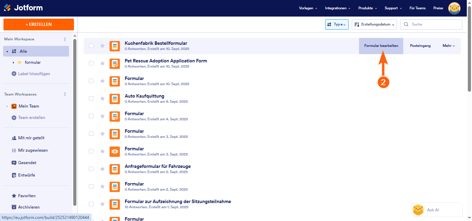Open the Vorlagen menu in top navigation
Viewport: 472px width, 221px height.
pyautogui.click(x=308, y=8)
